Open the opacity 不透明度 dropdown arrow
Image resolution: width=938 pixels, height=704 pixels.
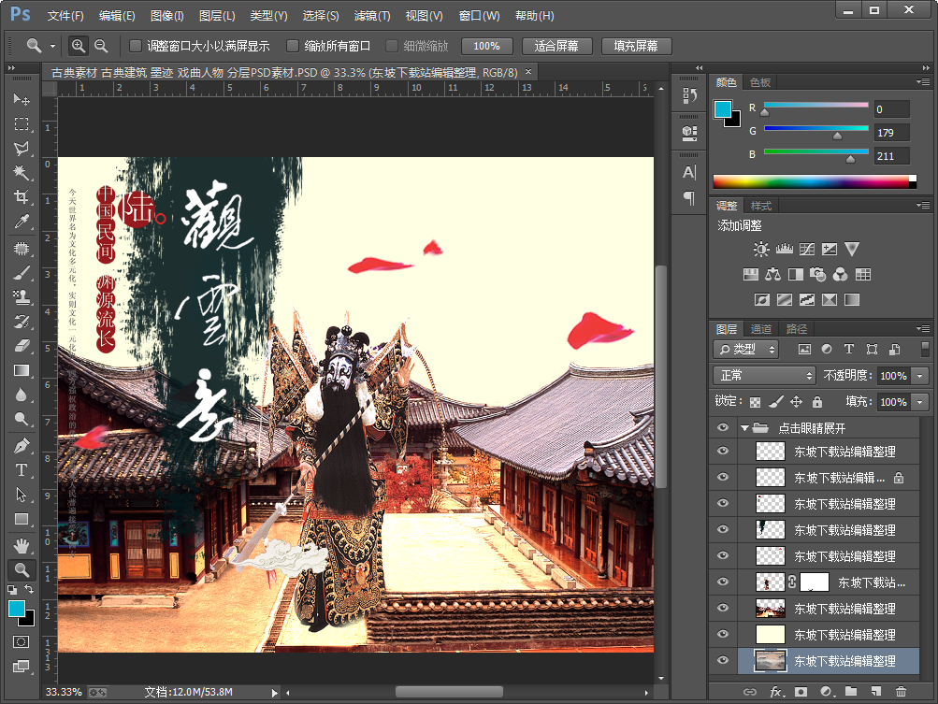[x=920, y=376]
